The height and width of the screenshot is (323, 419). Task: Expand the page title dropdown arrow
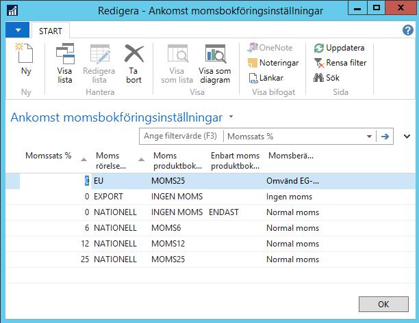click(231, 117)
